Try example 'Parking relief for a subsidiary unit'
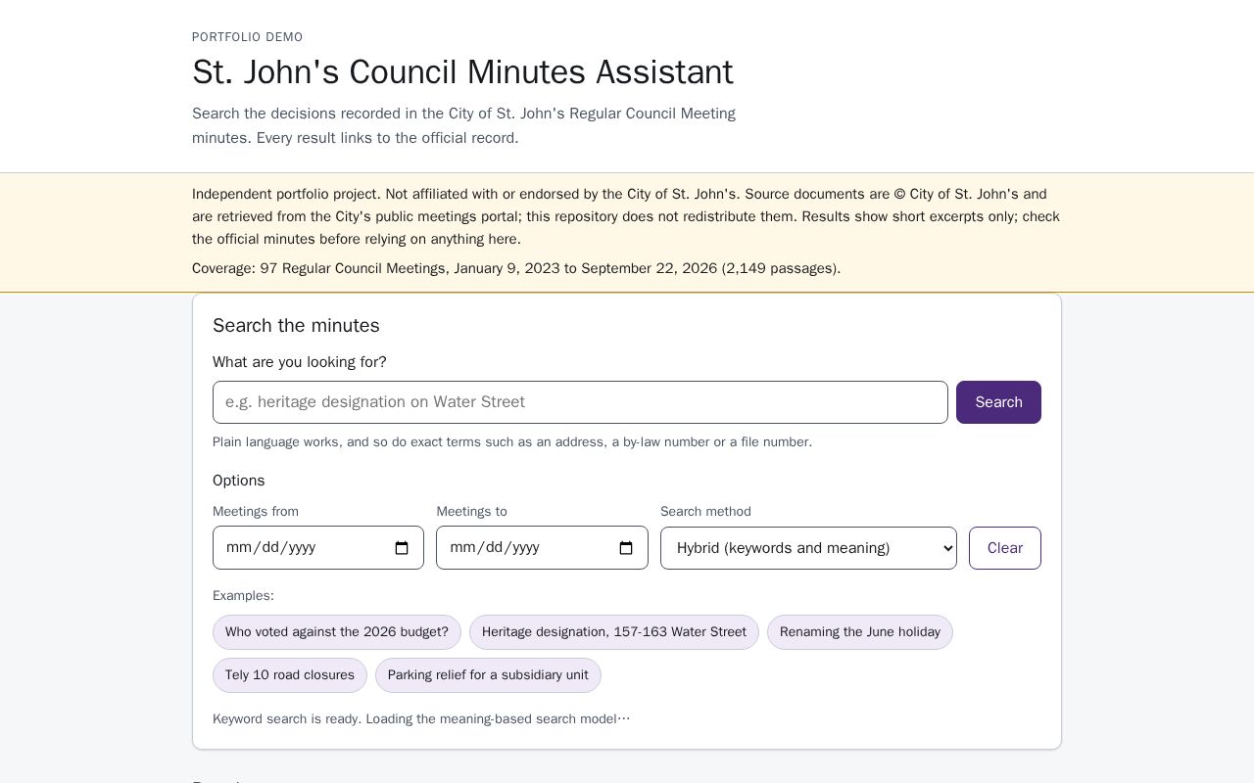Screen dimensions: 1254x783 [488, 675]
